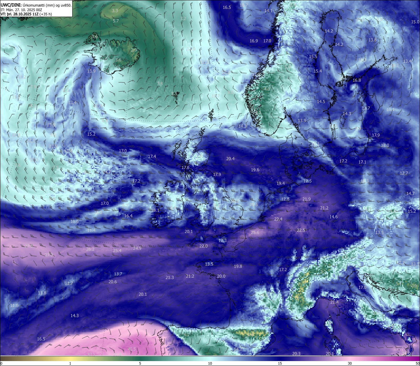This screenshot has height=366, width=420.
Task: Click the 4.0 value over southern Norway
Action: pyautogui.click(x=267, y=89)
